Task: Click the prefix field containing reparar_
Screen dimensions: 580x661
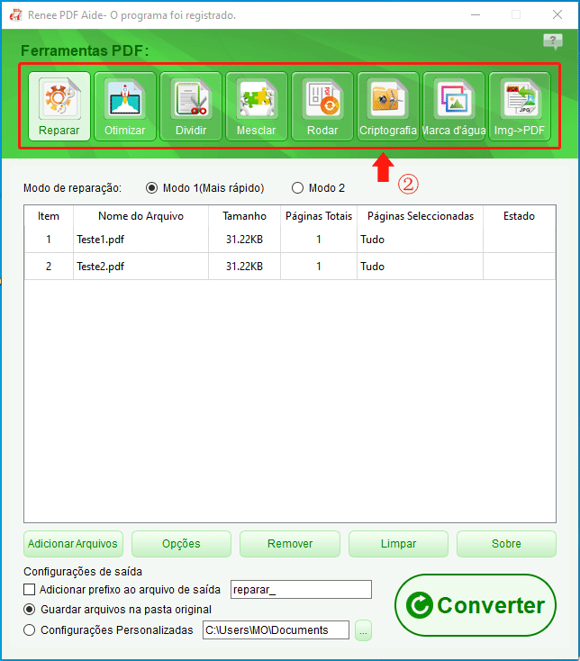Action: (x=301, y=589)
